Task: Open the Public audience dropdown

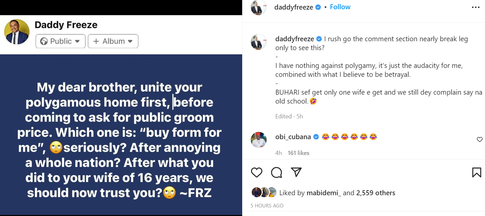Action: click(x=60, y=41)
